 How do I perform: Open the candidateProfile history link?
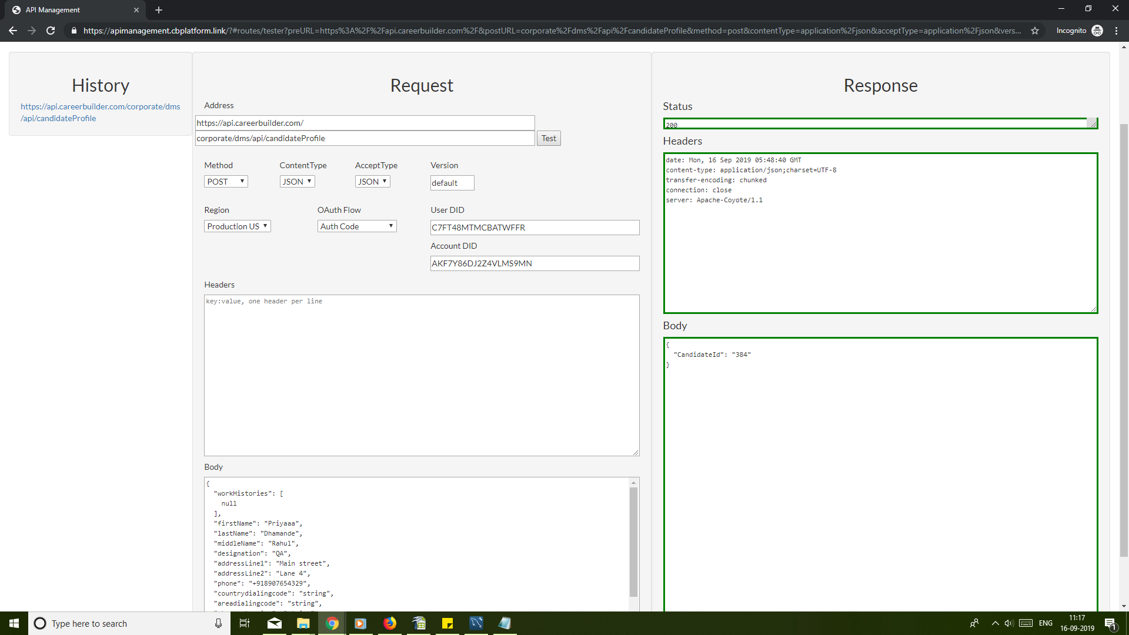pyautogui.click(x=100, y=112)
